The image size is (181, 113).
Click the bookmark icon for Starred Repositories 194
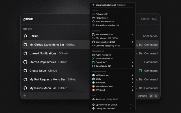coord(93,25)
